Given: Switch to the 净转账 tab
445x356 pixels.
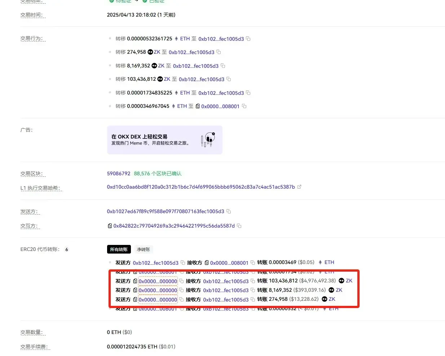Looking at the screenshot, I should pyautogui.click(x=143, y=249).
